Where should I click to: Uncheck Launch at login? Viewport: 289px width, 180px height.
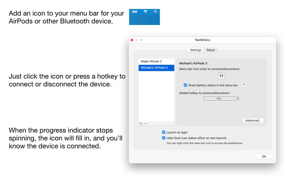pyautogui.click(x=164, y=132)
